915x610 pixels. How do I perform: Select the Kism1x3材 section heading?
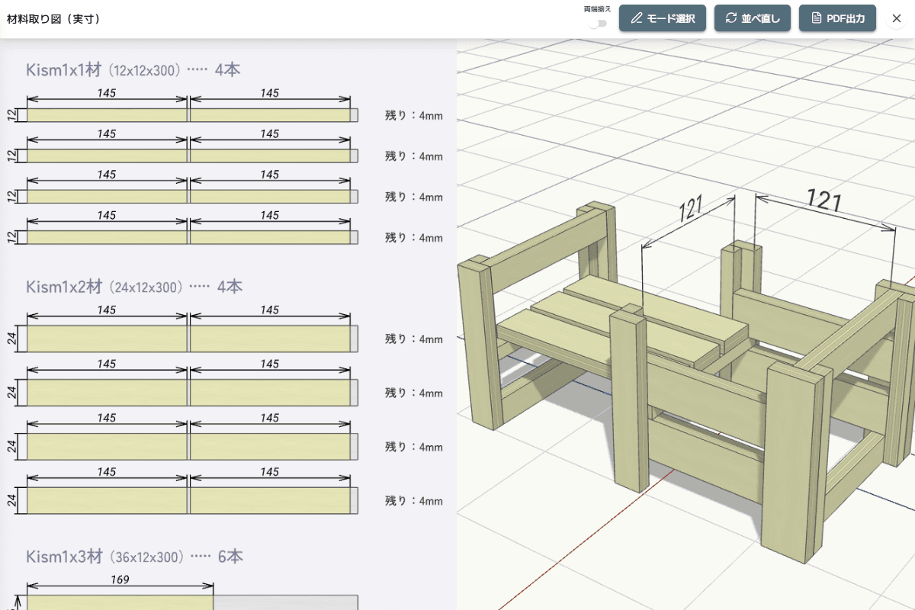64,557
